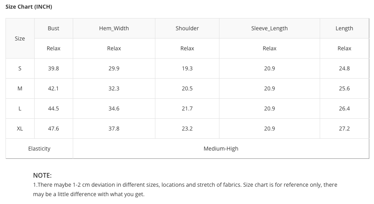
Task: Click the Medium-High elasticity value
Action: (221, 149)
